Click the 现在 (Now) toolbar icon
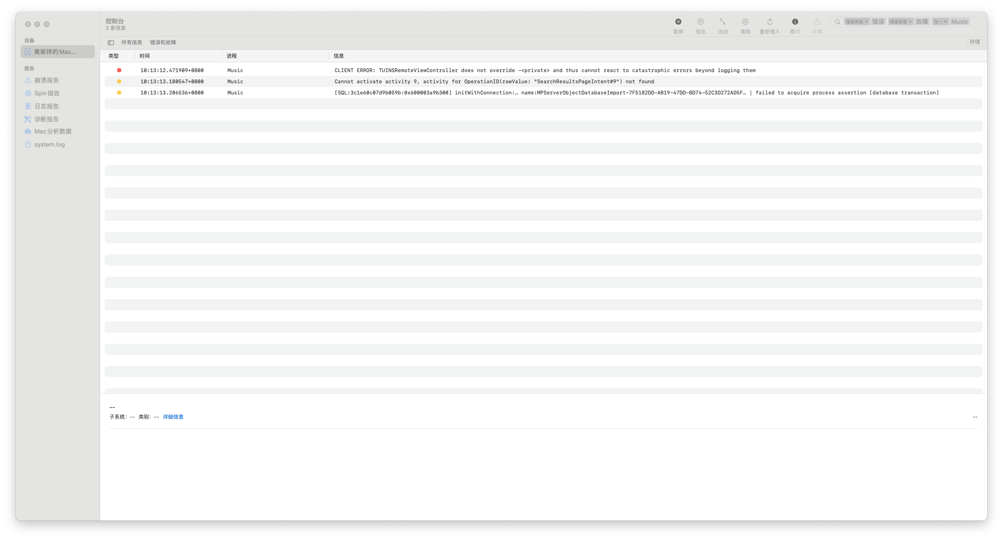The height and width of the screenshot is (540, 1003). coord(700,22)
